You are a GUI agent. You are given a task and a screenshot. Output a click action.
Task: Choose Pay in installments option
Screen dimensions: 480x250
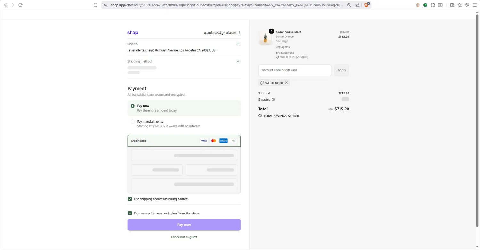pos(132,122)
